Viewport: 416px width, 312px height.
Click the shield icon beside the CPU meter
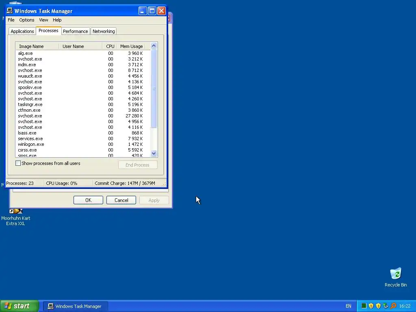[371, 306]
